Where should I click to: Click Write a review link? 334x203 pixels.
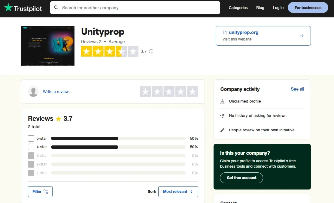point(56,92)
